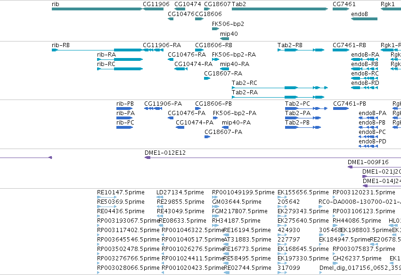Click the AT31883.5prime EST label
Screen dimensions: 401x275
247,240
